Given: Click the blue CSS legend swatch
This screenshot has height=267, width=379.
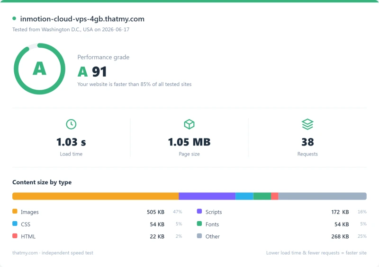Looking at the screenshot, I should click(x=15, y=224).
